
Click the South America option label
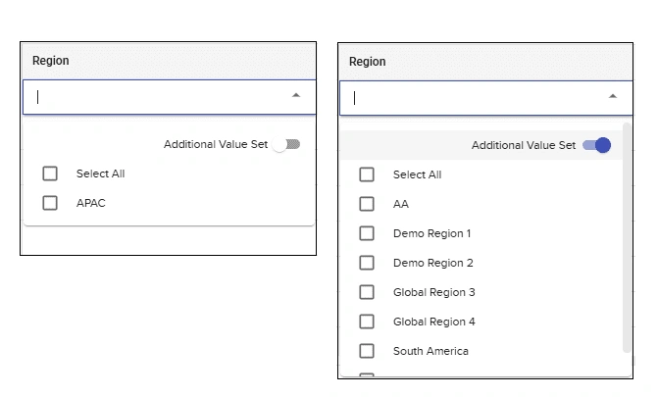coord(430,351)
